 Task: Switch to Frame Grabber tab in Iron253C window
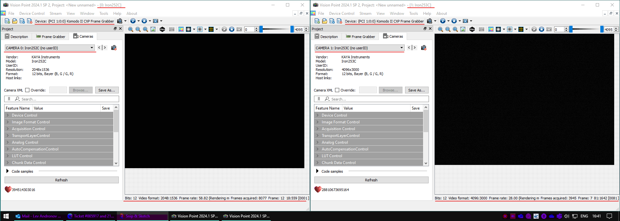tap(361, 36)
